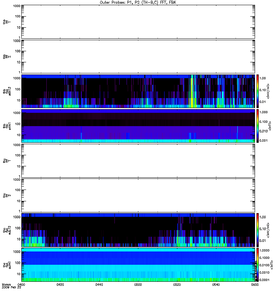Image resolution: width=276 pixels, height=295 pixels.
Task: Click the '10' y-axis tick of thb fff 2
Action: tap(19, 62)
